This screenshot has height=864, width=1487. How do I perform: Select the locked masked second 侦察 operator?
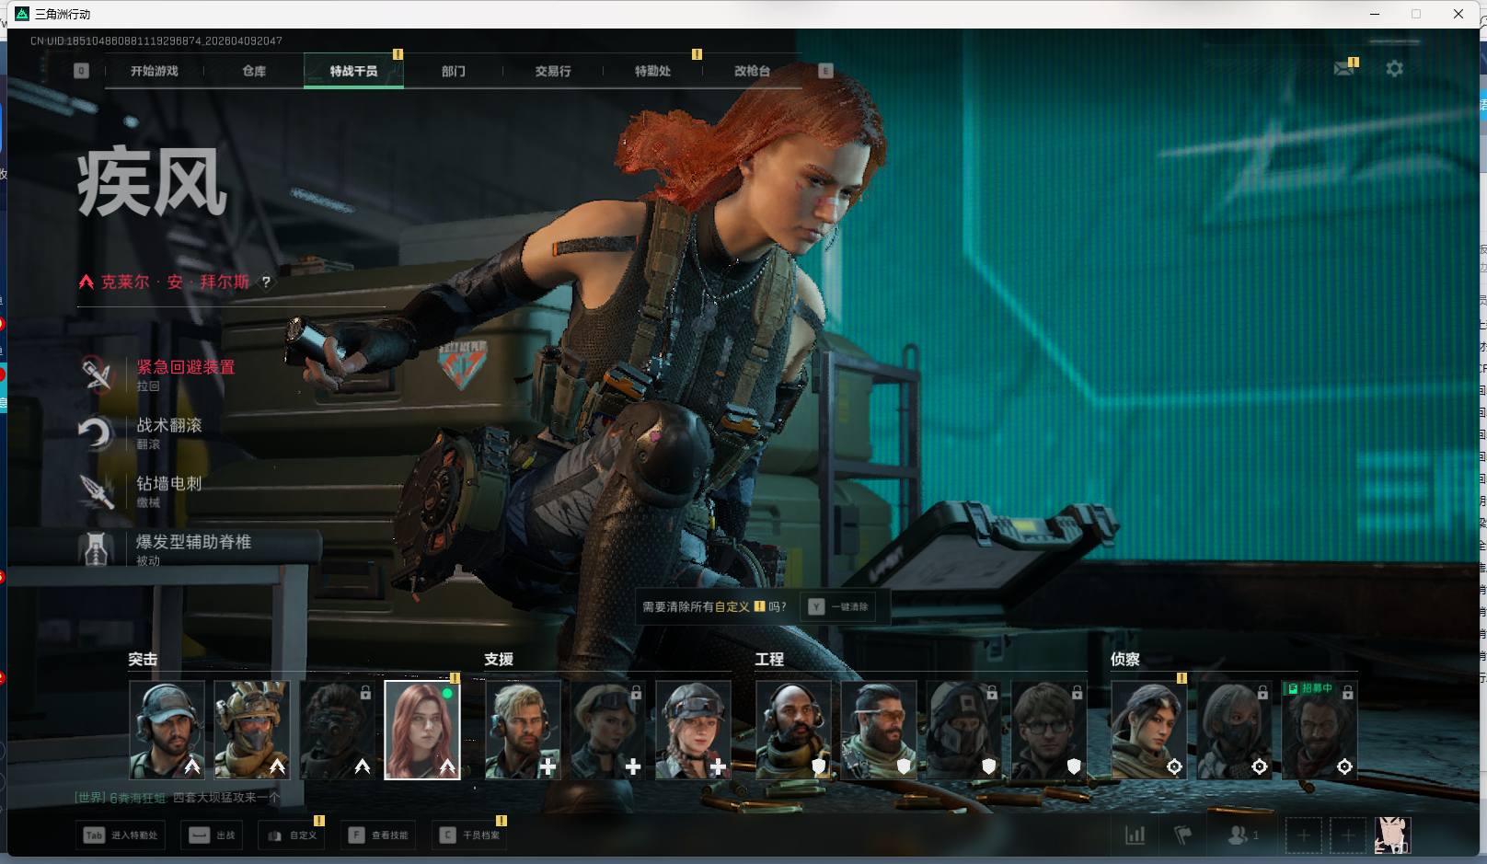[x=1234, y=731]
